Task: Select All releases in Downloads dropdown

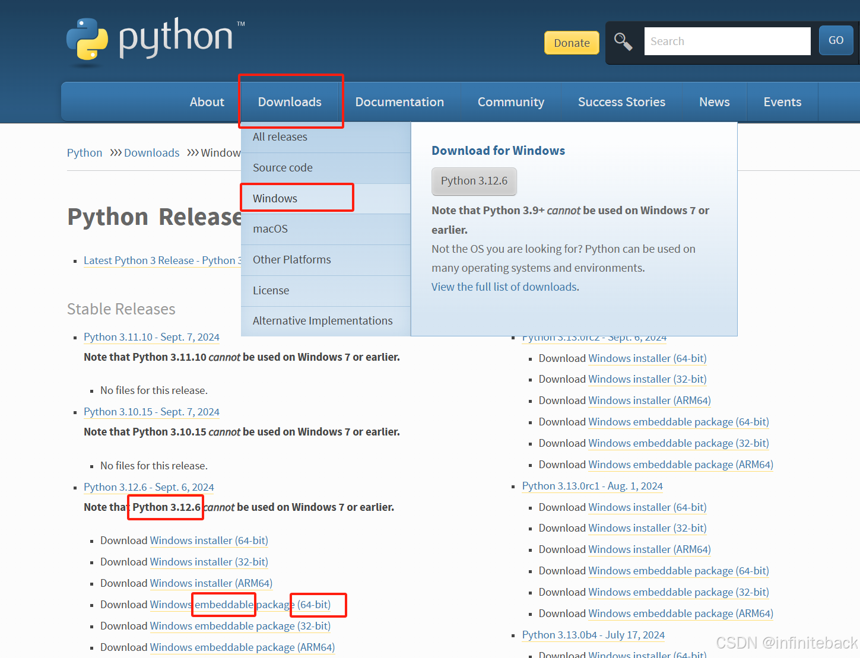Action: (x=326, y=137)
